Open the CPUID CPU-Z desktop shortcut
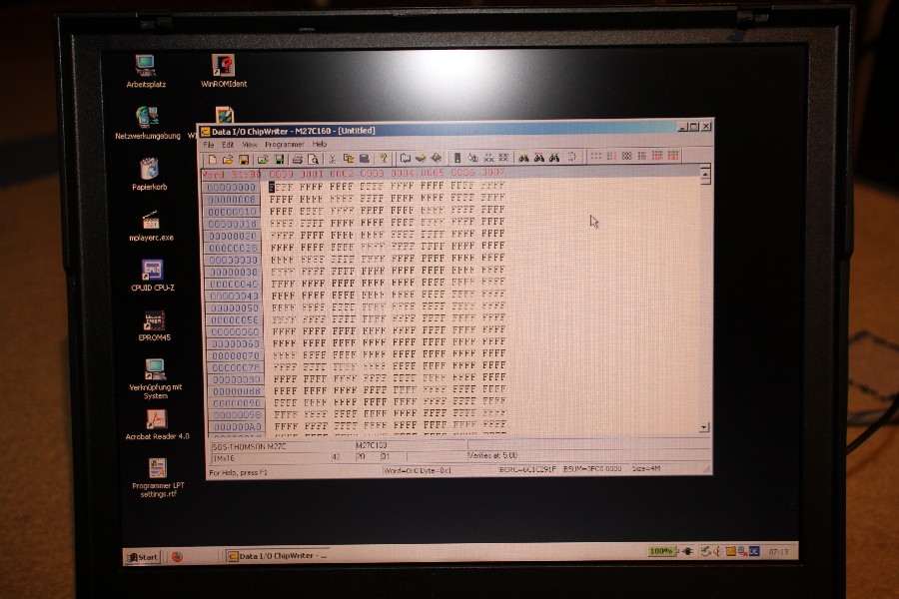Viewport: 899px width, 599px height. click(152, 270)
